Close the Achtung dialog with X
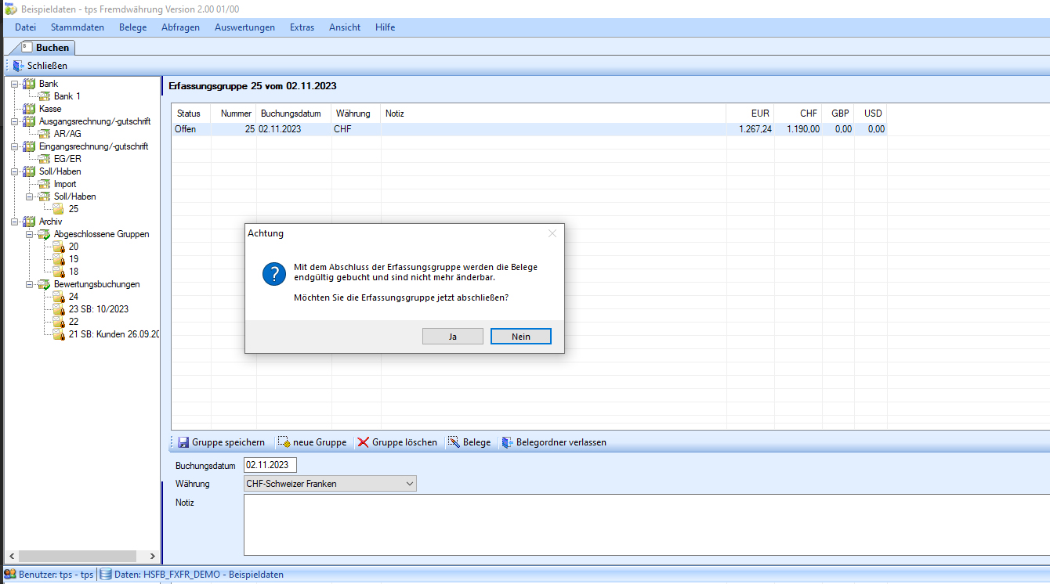 point(552,233)
